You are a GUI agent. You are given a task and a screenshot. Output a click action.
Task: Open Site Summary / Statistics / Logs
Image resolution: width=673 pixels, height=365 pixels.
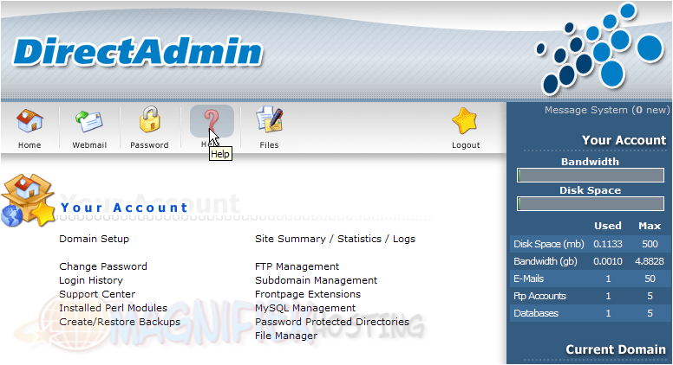tap(336, 239)
